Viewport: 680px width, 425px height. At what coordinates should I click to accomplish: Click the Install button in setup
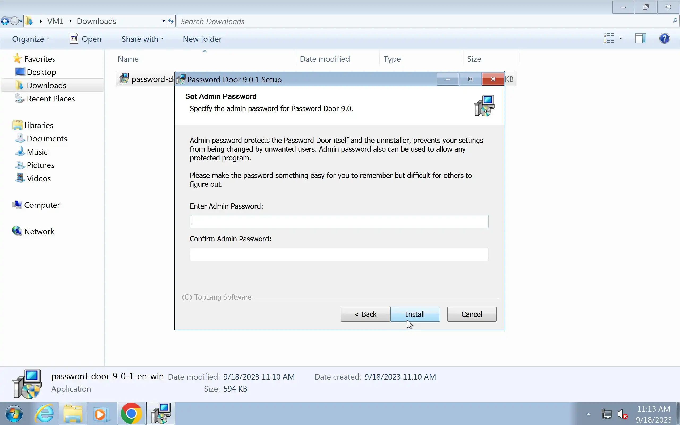pos(415,314)
